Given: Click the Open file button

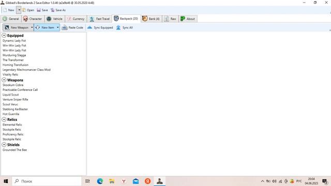Looking at the screenshot, I should tap(28, 10).
